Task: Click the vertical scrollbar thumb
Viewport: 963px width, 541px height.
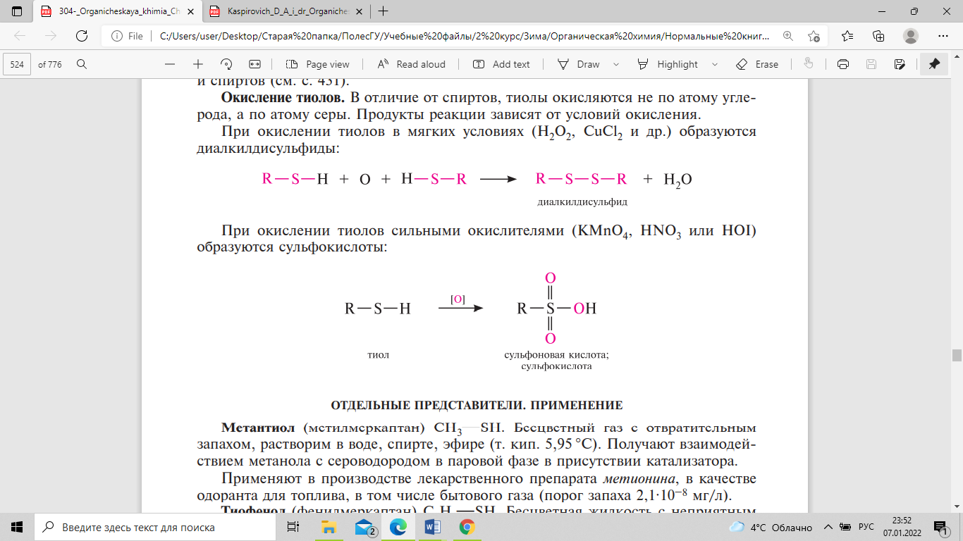Action: (956, 356)
